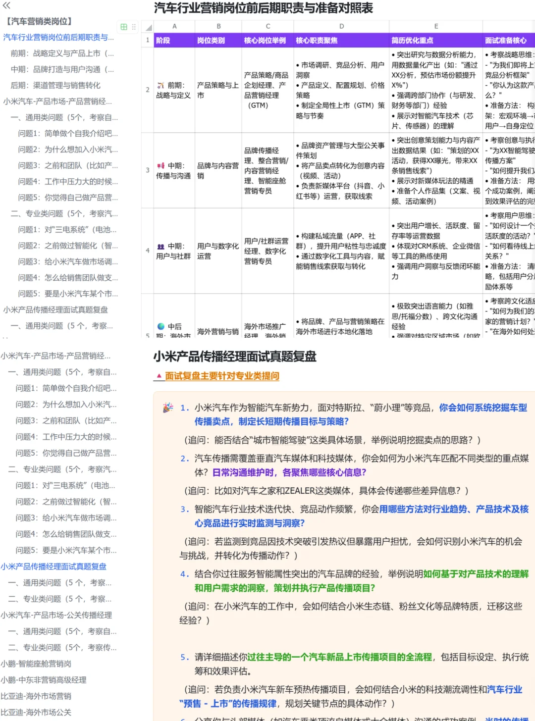This screenshot has height=721, width=535.
Task: Select row number 4 of the table
Action: (x=148, y=251)
